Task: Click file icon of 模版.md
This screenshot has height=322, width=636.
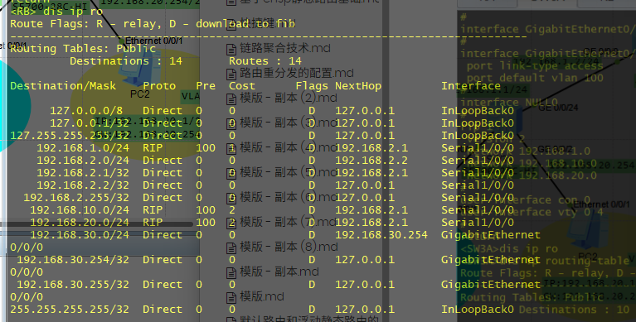Action: click(231, 298)
